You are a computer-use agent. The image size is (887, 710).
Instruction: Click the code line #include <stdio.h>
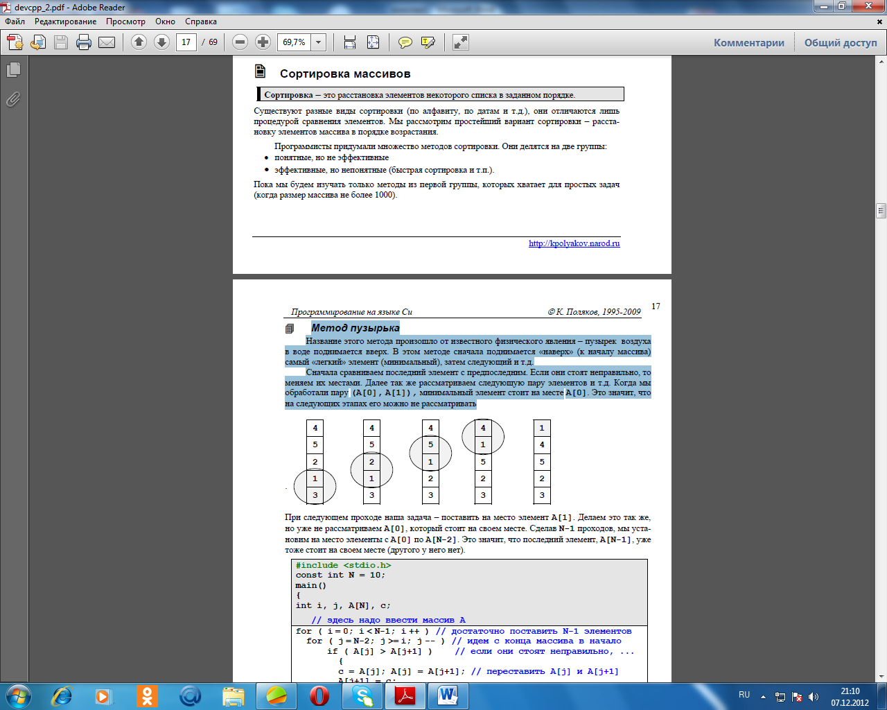click(343, 565)
